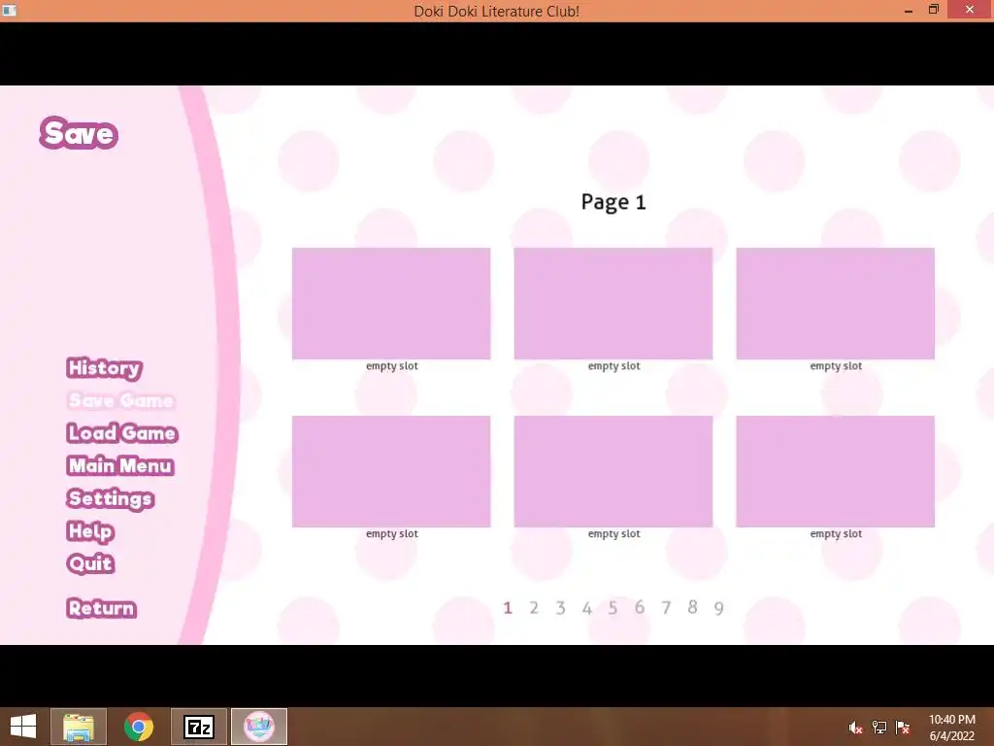Save to the top-left empty slot

click(x=391, y=303)
